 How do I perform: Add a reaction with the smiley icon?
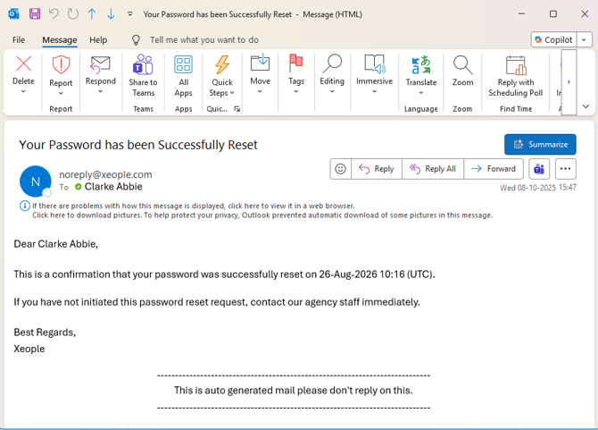(341, 169)
